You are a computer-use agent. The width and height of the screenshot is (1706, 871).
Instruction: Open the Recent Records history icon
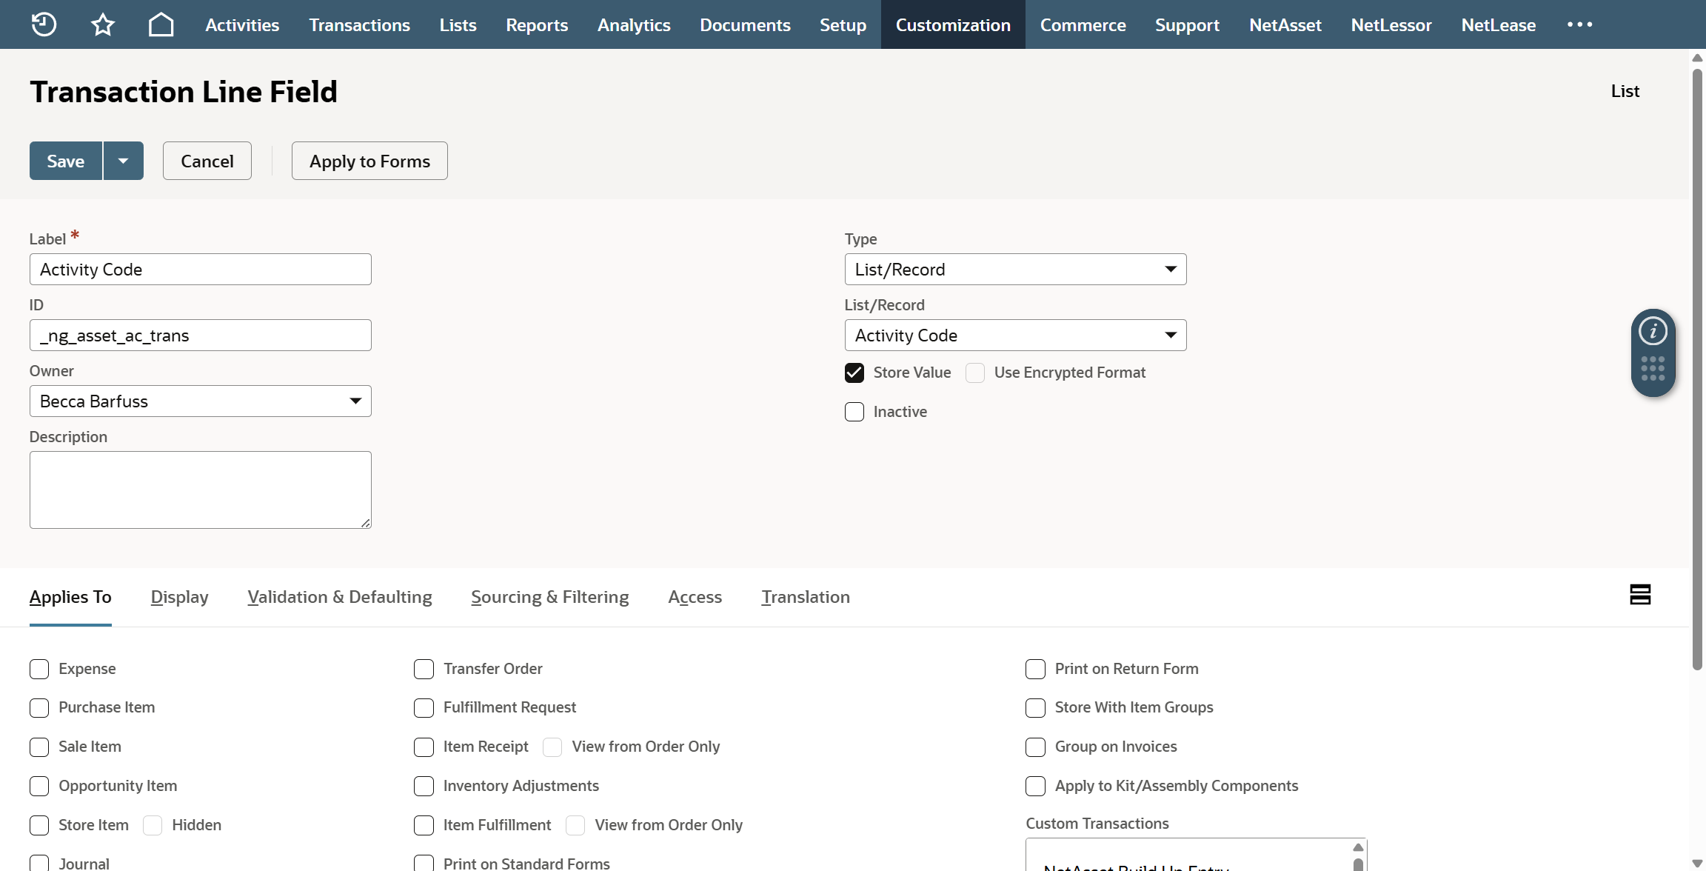[44, 24]
